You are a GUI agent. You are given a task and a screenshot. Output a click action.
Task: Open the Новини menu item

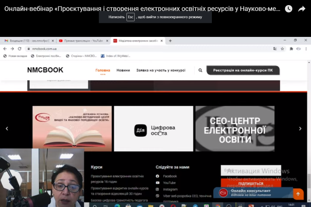123,70
